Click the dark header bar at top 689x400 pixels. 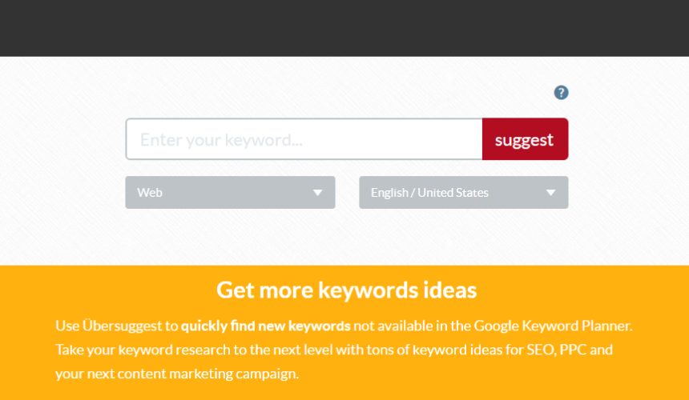pos(344,28)
